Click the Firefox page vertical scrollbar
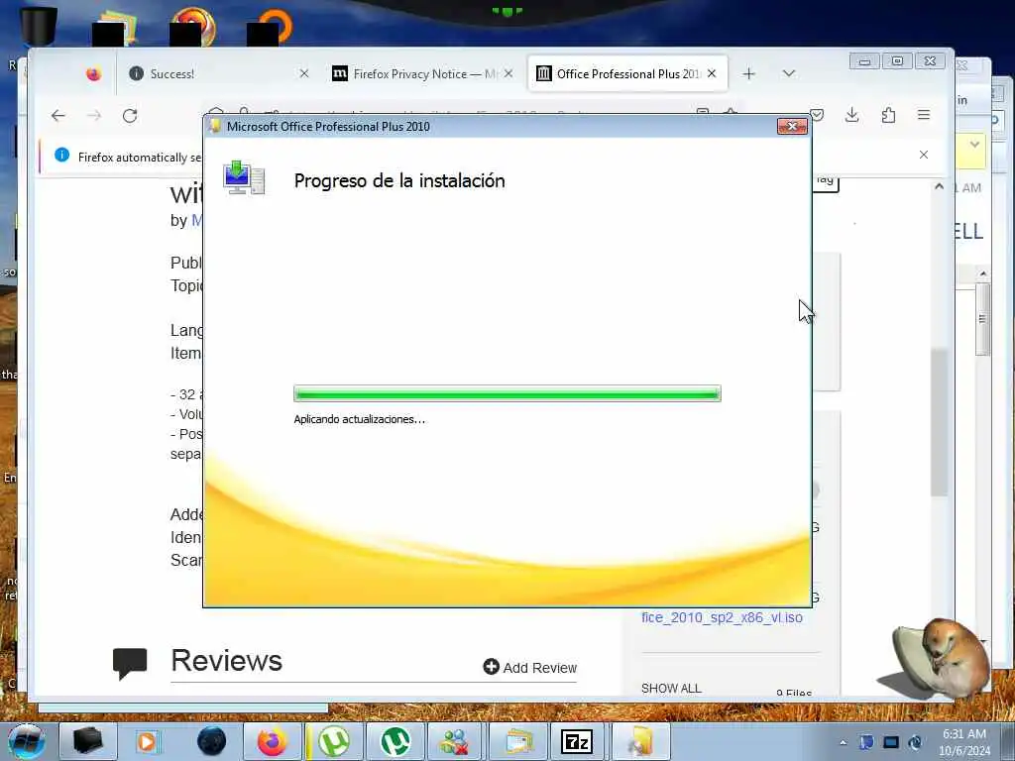 click(x=940, y=424)
